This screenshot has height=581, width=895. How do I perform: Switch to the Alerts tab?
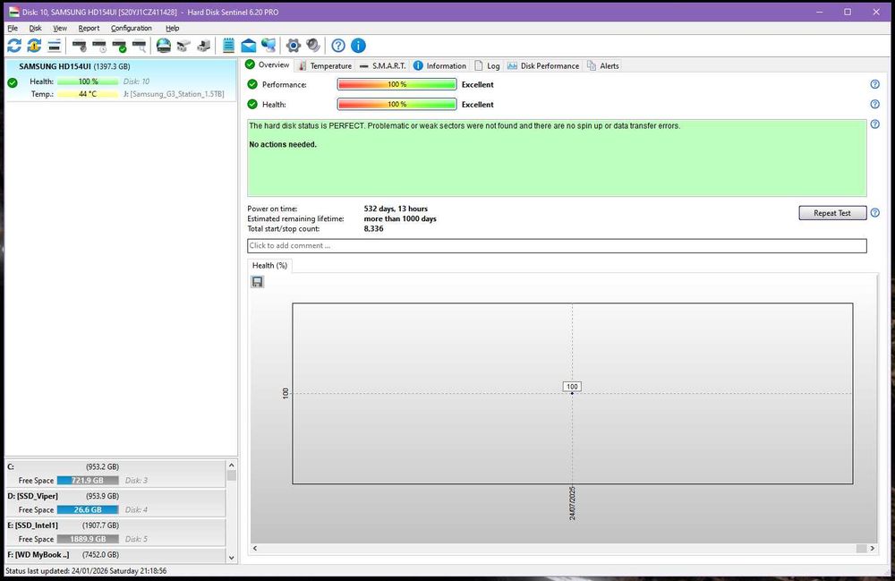pos(602,65)
